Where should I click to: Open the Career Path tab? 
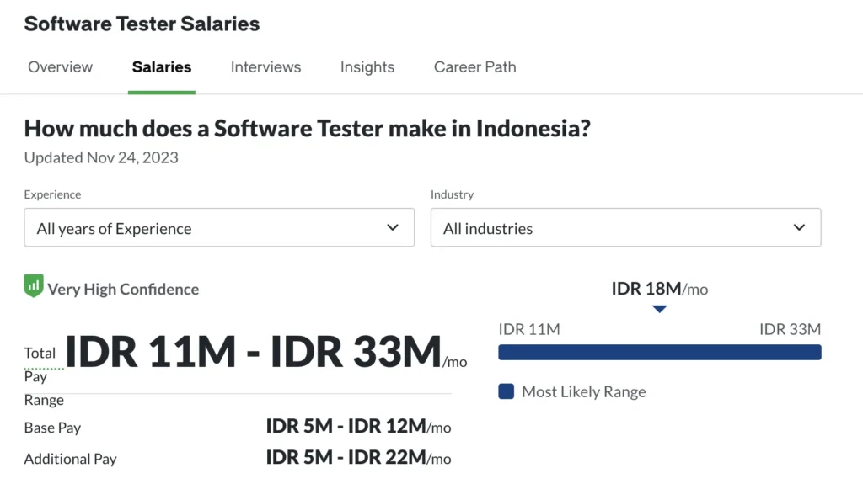475,67
